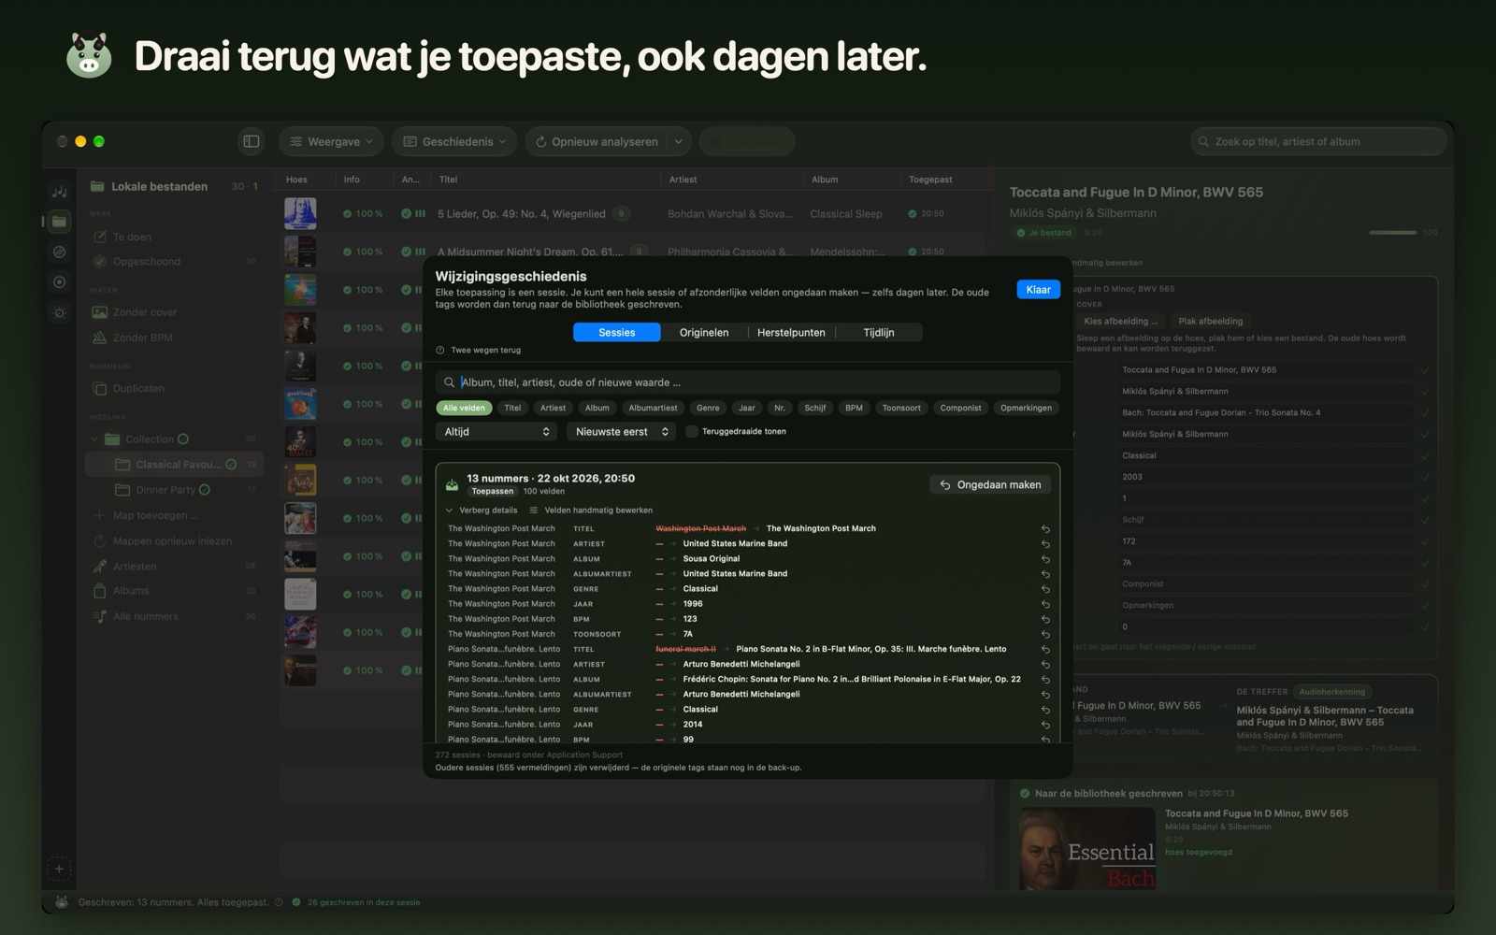1496x935 pixels.
Task: Click Ongedaan maken for the session
Action: [990, 484]
